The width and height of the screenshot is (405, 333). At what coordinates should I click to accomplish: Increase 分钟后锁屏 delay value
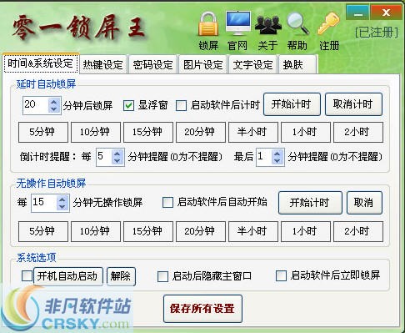pos(54,102)
